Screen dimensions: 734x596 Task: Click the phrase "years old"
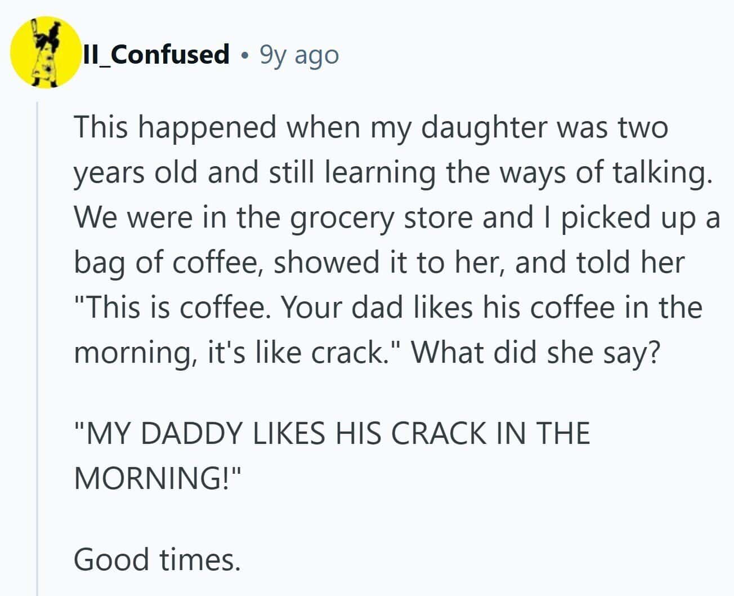click(136, 172)
